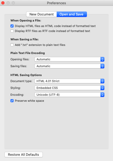
Task: Toggle the Preserve white space checkbox
Action: point(12,101)
